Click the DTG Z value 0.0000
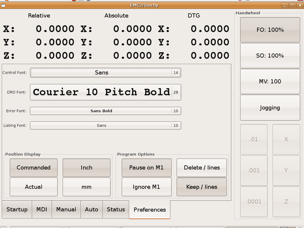 tap(210, 56)
